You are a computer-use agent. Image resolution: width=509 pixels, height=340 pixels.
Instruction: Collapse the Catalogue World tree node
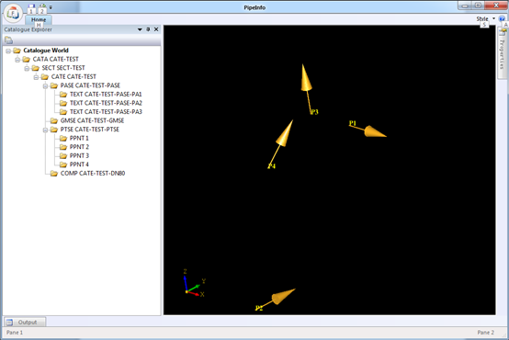point(8,51)
